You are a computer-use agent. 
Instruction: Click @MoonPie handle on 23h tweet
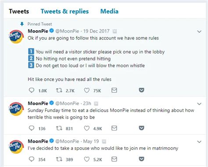[x=67, y=103]
